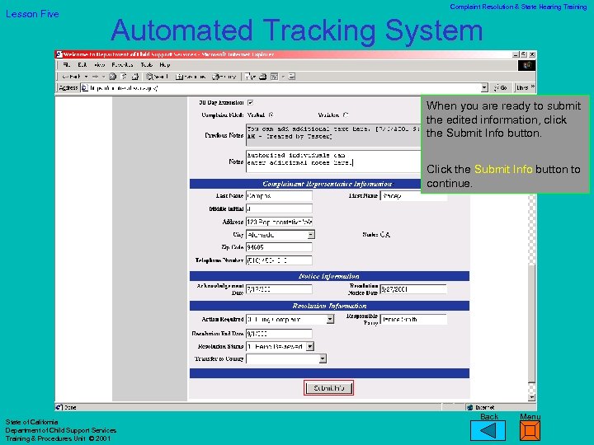594x445 pixels.
Task: Click the Resolution Notice Date field
Action: pyautogui.click(x=413, y=289)
